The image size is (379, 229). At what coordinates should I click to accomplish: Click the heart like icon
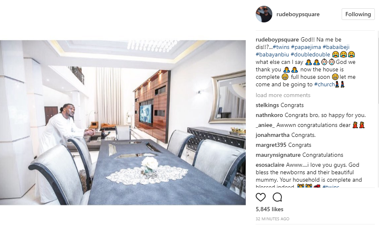click(x=261, y=197)
